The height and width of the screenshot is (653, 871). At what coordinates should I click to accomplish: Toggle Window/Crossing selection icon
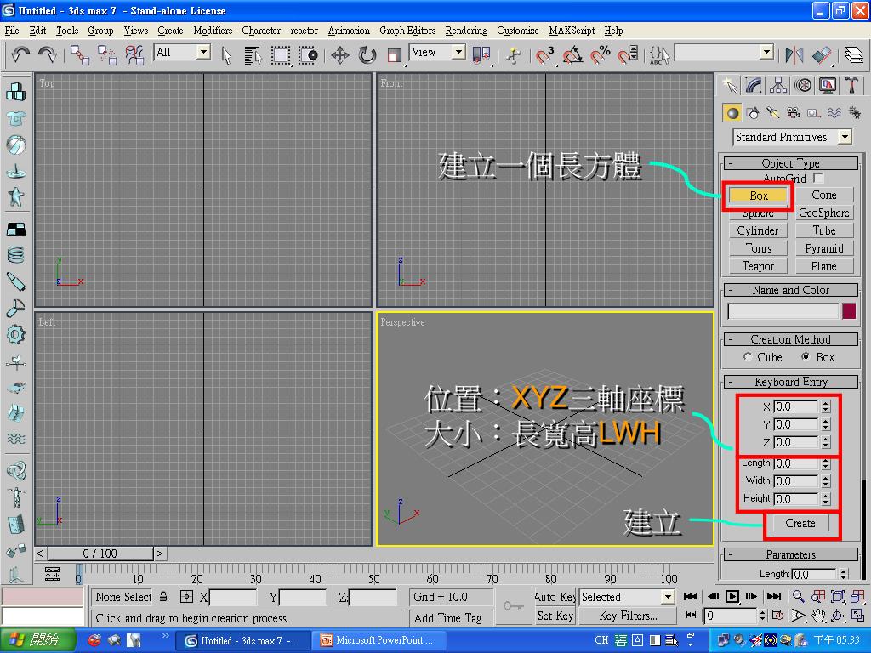[x=308, y=55]
